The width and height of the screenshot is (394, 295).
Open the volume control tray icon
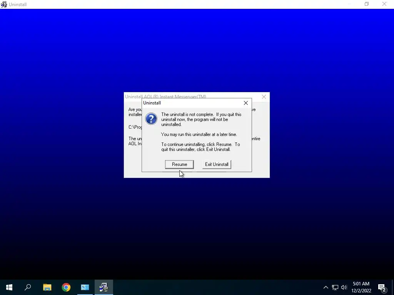pyautogui.click(x=344, y=287)
